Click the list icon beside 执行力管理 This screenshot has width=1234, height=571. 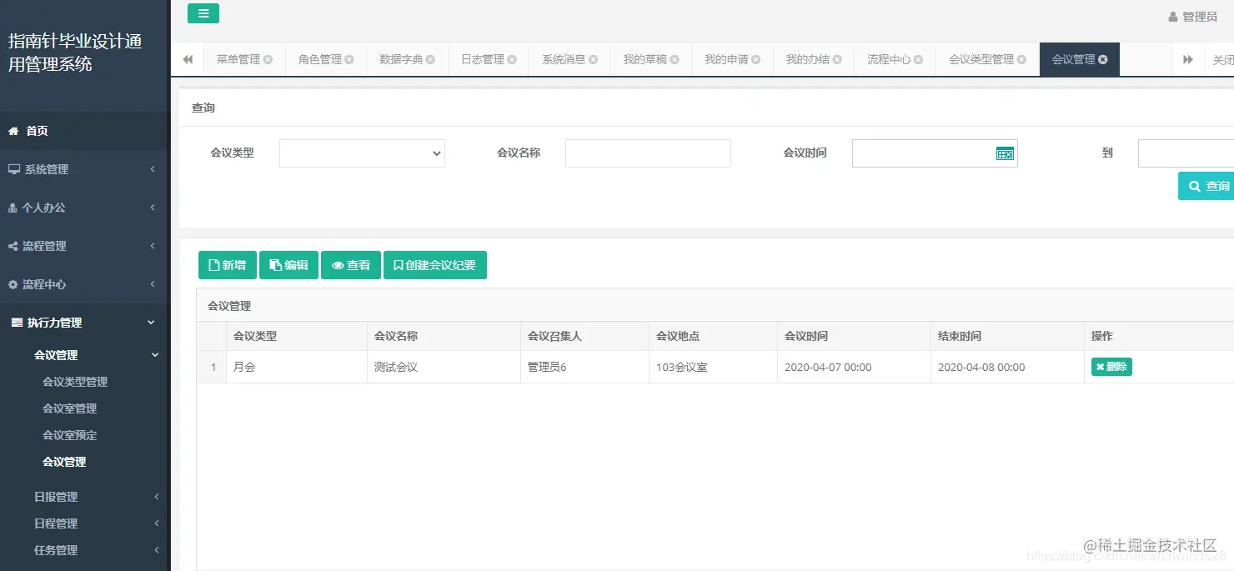tap(17, 323)
